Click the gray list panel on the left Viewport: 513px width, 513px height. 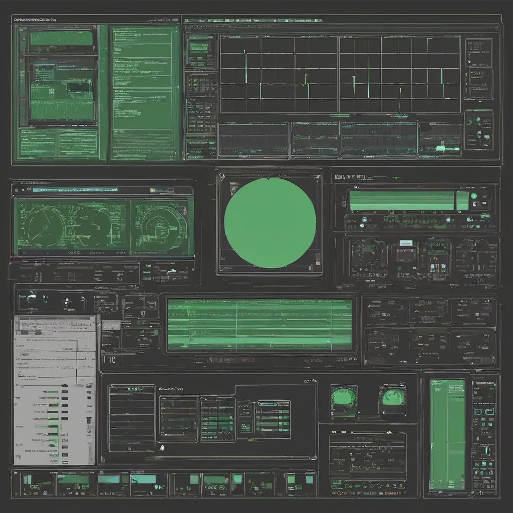tap(54, 390)
